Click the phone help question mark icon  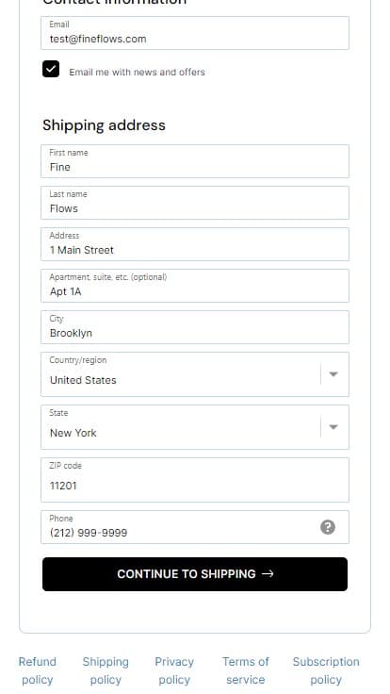pyautogui.click(x=327, y=527)
